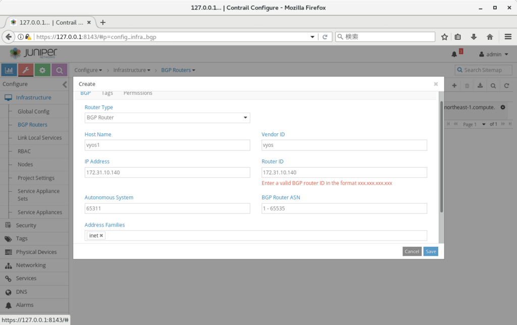Switch to the Tags tab in dialog

click(107, 93)
